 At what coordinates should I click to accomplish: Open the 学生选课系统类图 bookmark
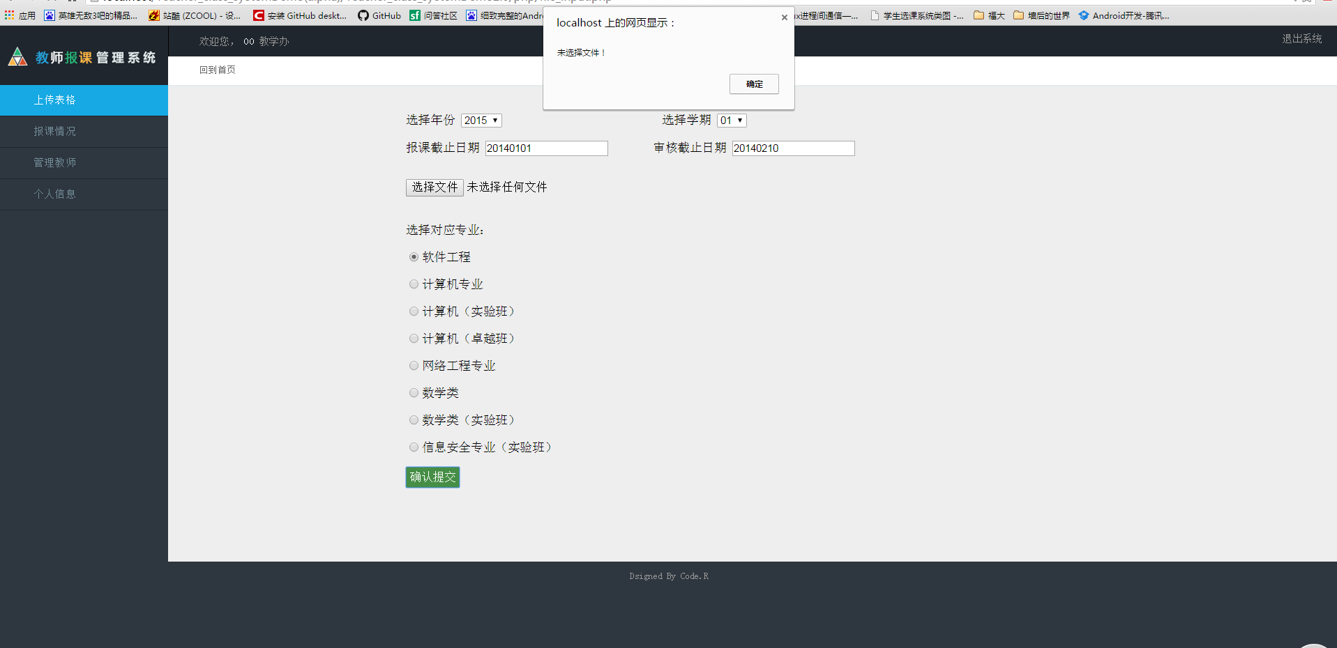click(x=916, y=15)
